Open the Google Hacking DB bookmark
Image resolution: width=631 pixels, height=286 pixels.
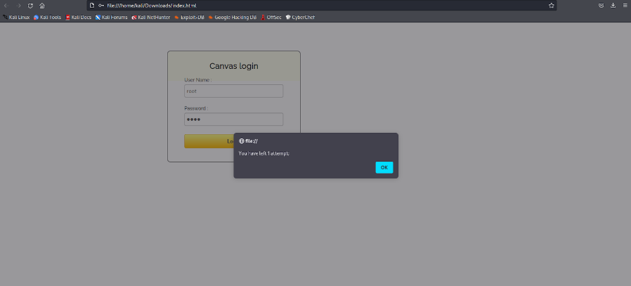point(233,17)
